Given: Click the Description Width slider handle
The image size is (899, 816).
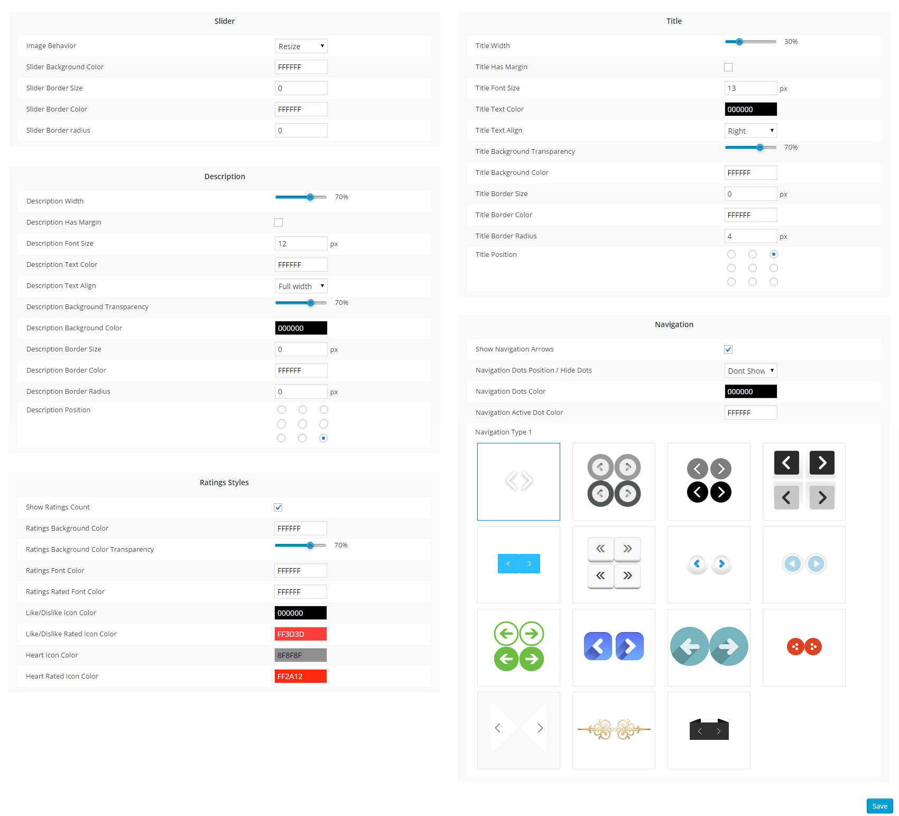Looking at the screenshot, I should point(310,197).
